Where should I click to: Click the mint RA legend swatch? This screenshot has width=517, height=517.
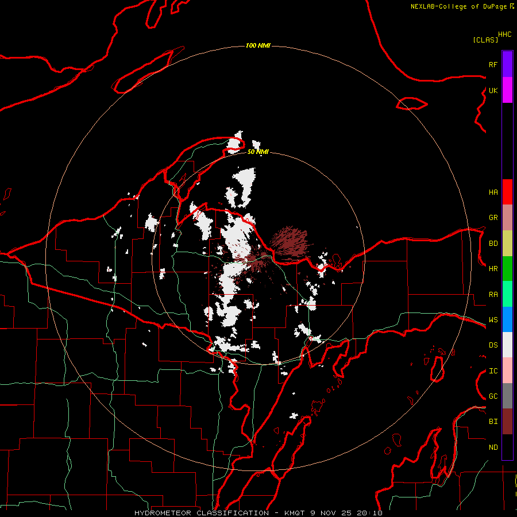pos(507,294)
